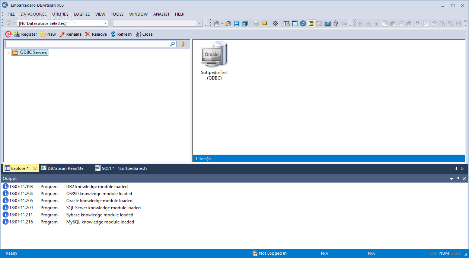Click the Print icon in the toolbar
Screen dimensions: 469x258
point(256,23)
